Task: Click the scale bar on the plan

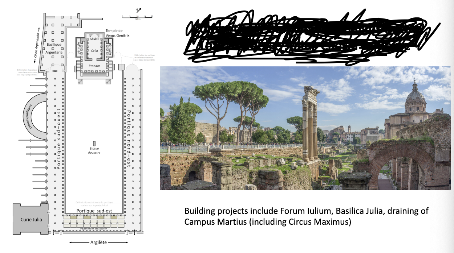Action: [137, 17]
